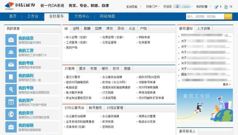Select the 服务通知 tab
Image resolution: width=238 pixels, height=135 pixels.
[x=186, y=29]
